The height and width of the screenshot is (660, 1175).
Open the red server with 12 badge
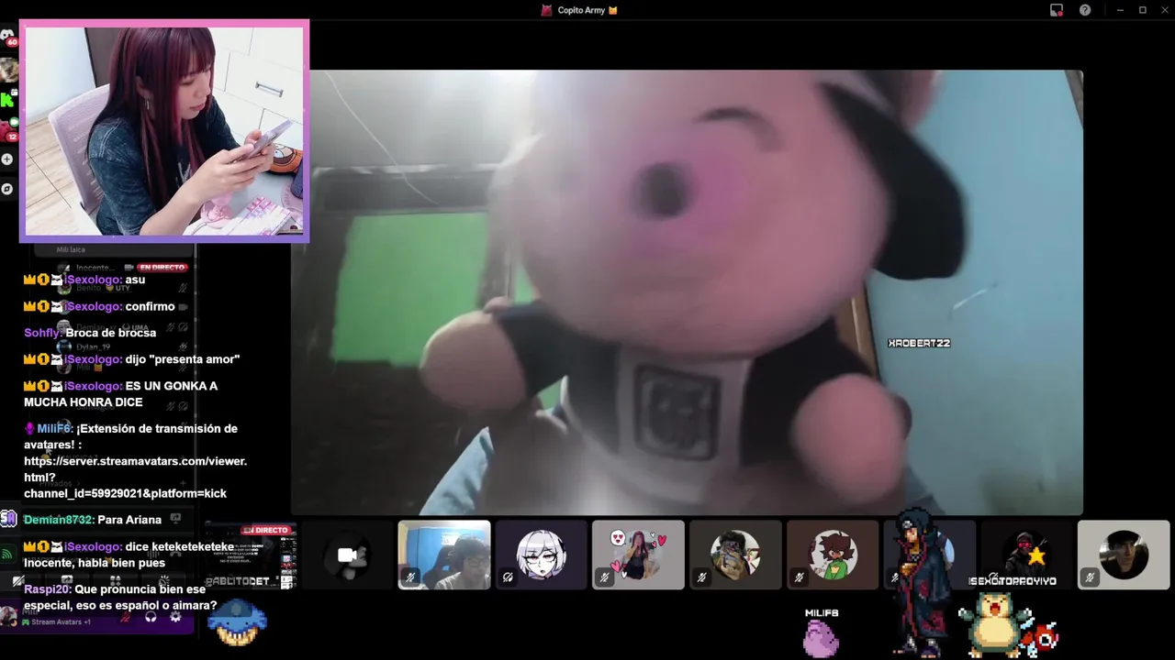(x=7, y=128)
